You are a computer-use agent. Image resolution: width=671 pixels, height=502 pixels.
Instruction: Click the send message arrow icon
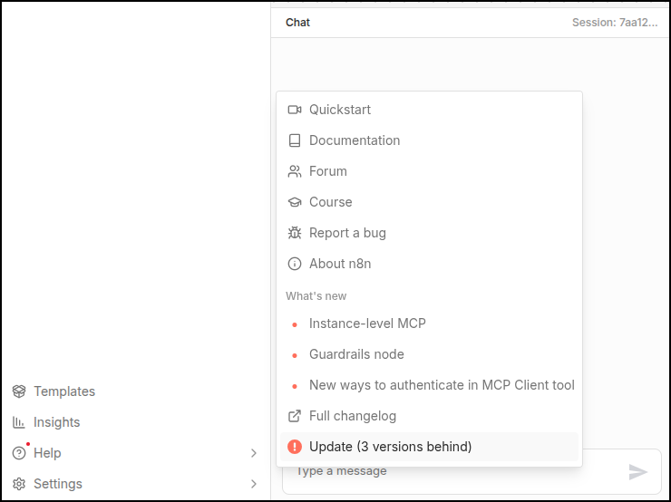[638, 471]
